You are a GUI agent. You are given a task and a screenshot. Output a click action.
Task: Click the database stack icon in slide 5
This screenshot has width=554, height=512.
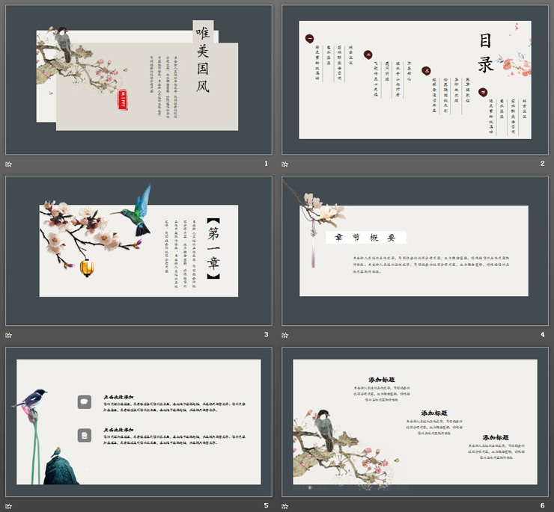click(85, 434)
